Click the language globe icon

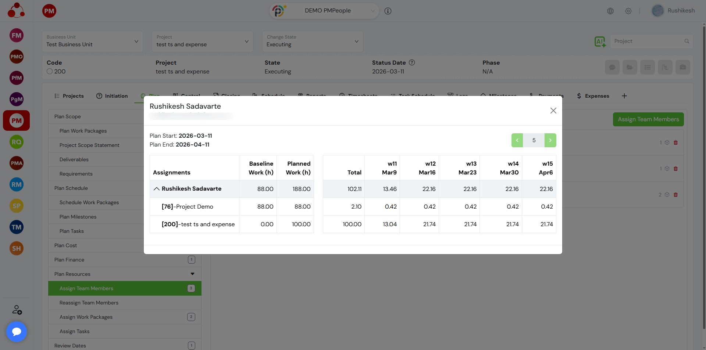point(610,11)
